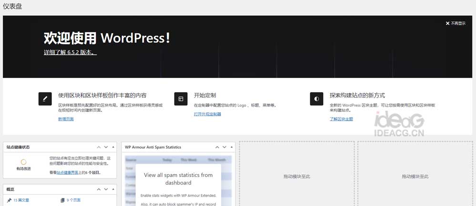The image size is (476, 206).
Task: Move 站点健康状态 widget up
Action: (99, 147)
